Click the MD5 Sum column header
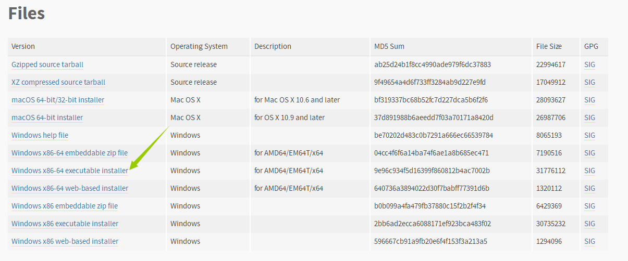The image size is (628, 261). (389, 46)
